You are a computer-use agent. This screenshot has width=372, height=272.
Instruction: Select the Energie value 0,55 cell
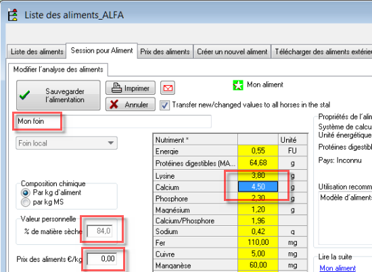(258, 151)
